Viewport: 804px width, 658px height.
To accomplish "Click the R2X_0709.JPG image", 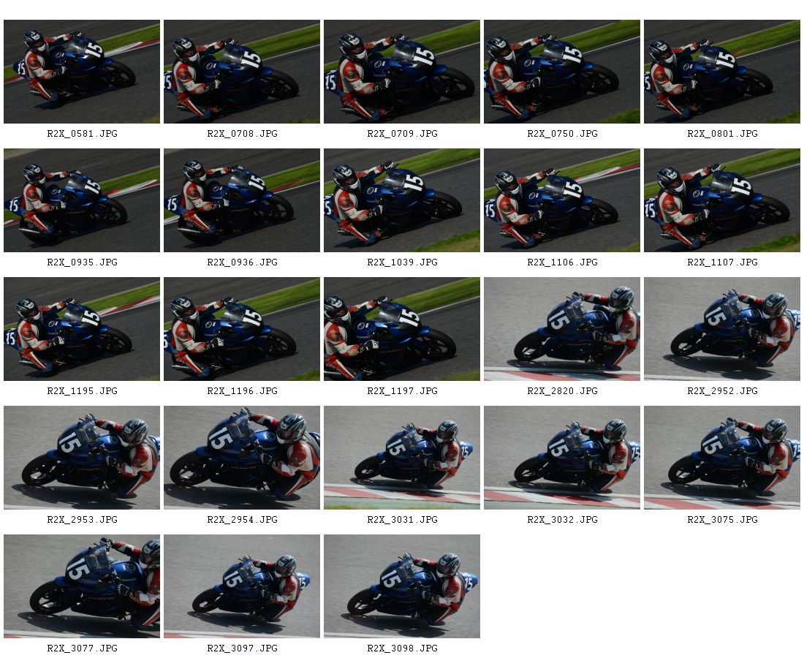I will [402, 72].
